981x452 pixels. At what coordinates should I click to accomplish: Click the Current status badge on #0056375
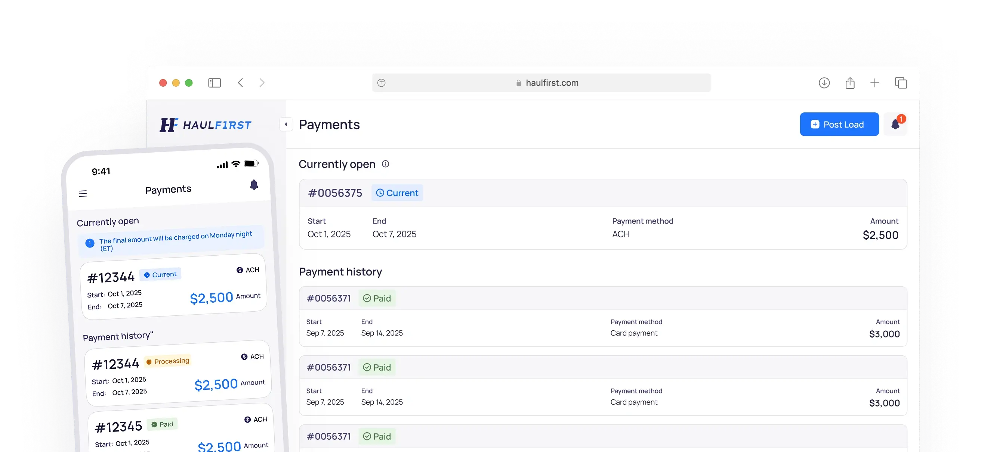point(397,193)
